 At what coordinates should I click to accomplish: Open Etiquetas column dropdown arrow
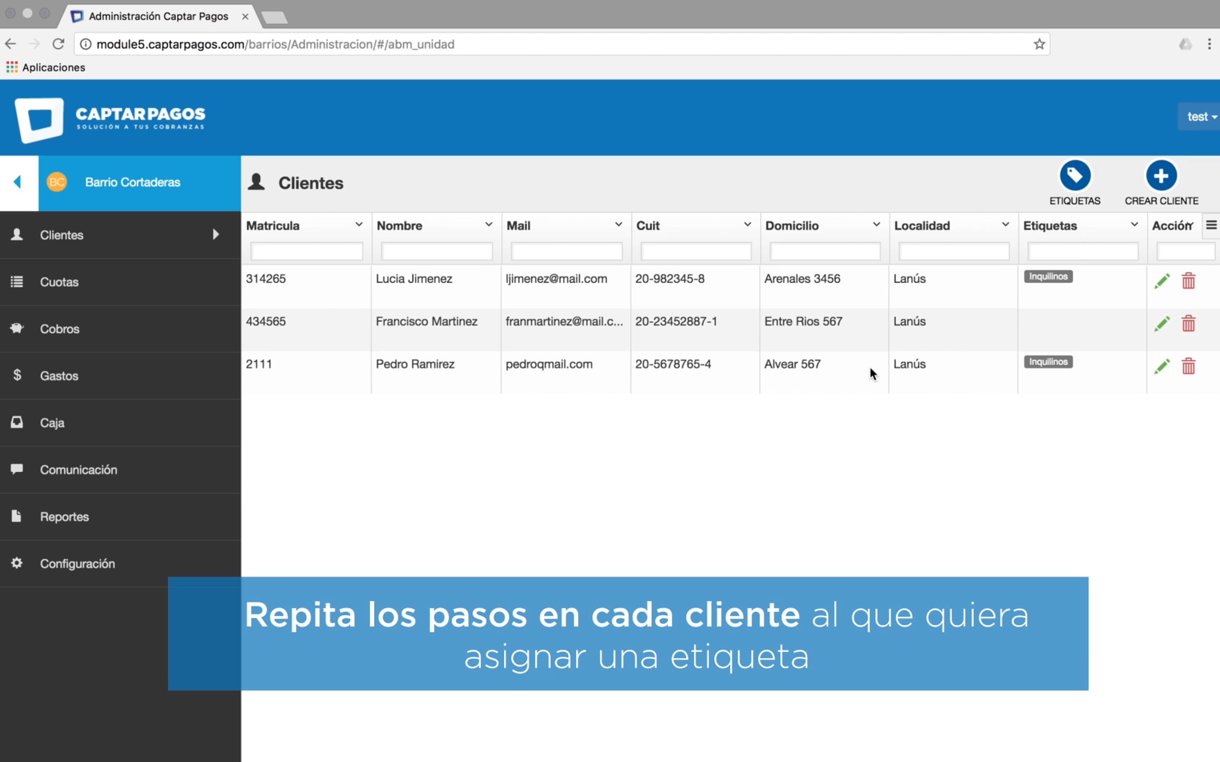pyautogui.click(x=1134, y=225)
